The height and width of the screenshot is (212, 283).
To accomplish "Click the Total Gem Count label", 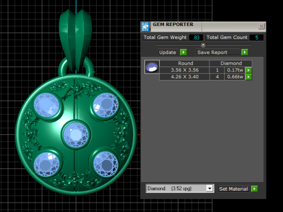I will 227,37.
